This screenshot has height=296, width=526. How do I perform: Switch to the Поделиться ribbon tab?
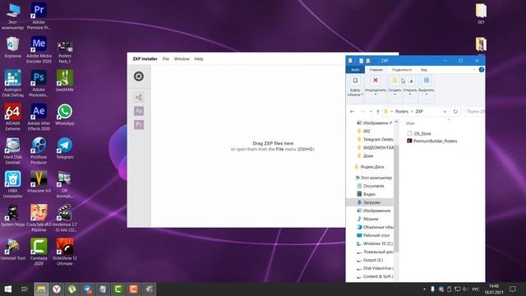[x=402, y=70]
